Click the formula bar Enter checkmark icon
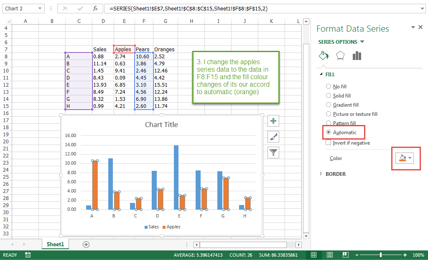The height and width of the screenshot is (260, 428). (x=80, y=8)
